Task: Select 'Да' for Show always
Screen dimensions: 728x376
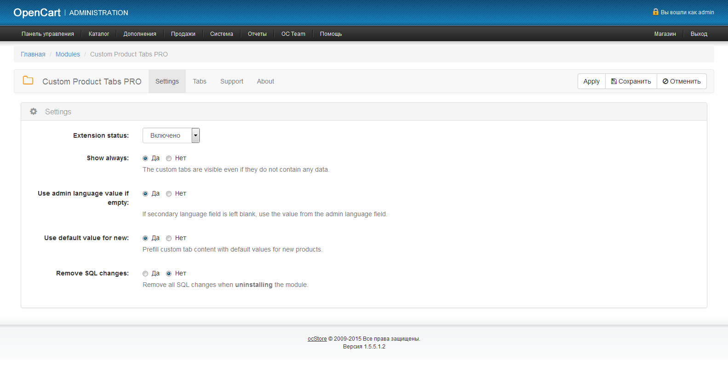Action: point(145,158)
